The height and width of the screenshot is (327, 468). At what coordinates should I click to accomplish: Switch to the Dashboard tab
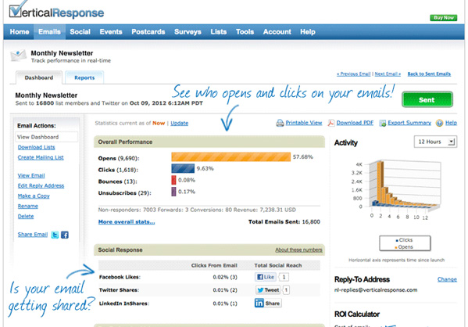coord(39,77)
